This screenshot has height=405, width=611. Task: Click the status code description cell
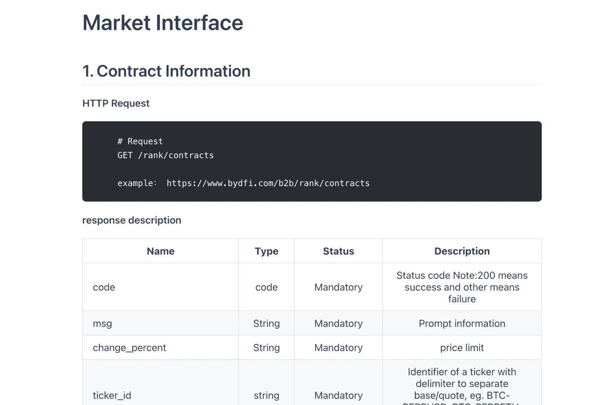[x=461, y=287]
